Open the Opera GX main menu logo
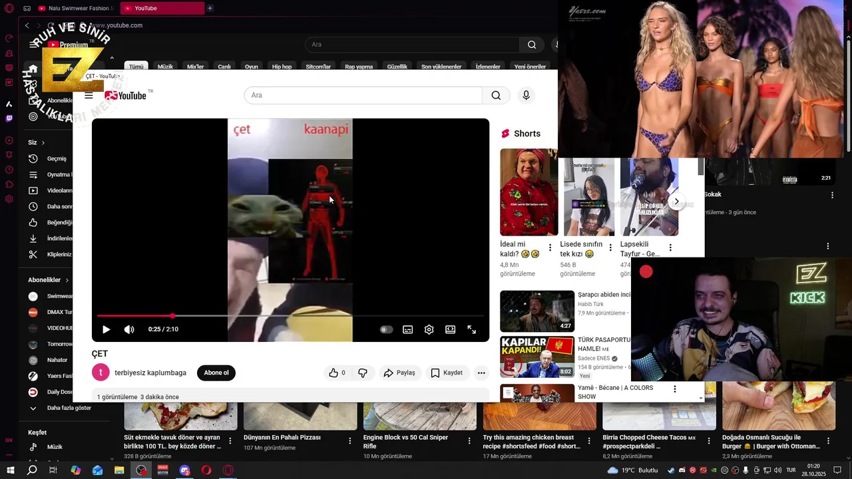This screenshot has width=852, height=479. pyautogui.click(x=9, y=8)
